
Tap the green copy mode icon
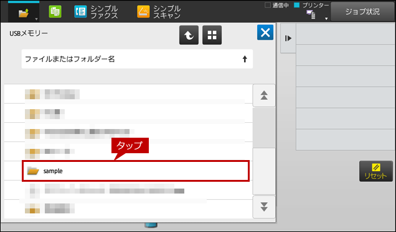55,12
